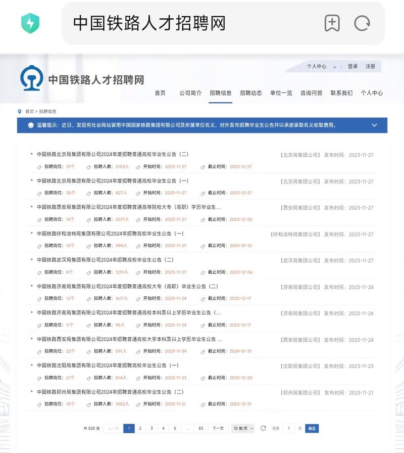Click the disabled 上一页 pagination button
The width and height of the screenshot is (404, 453).
[x=113, y=428]
